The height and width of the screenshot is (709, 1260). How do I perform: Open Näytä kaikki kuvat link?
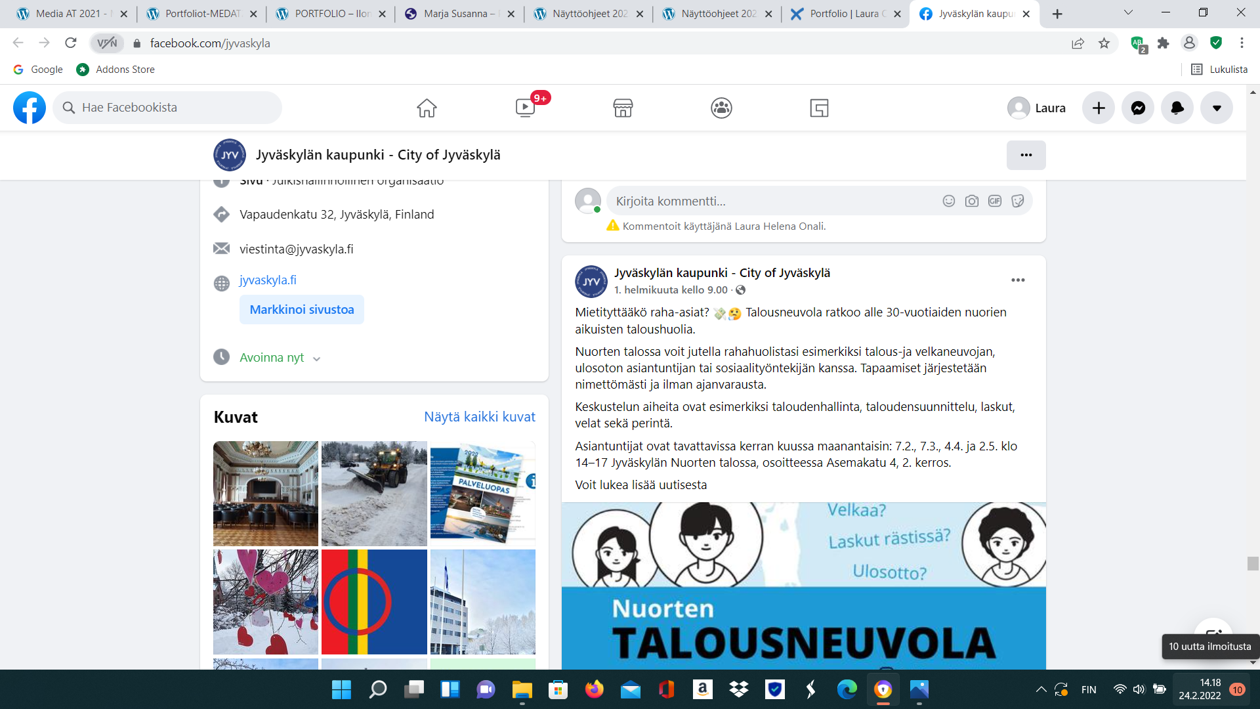coord(480,417)
